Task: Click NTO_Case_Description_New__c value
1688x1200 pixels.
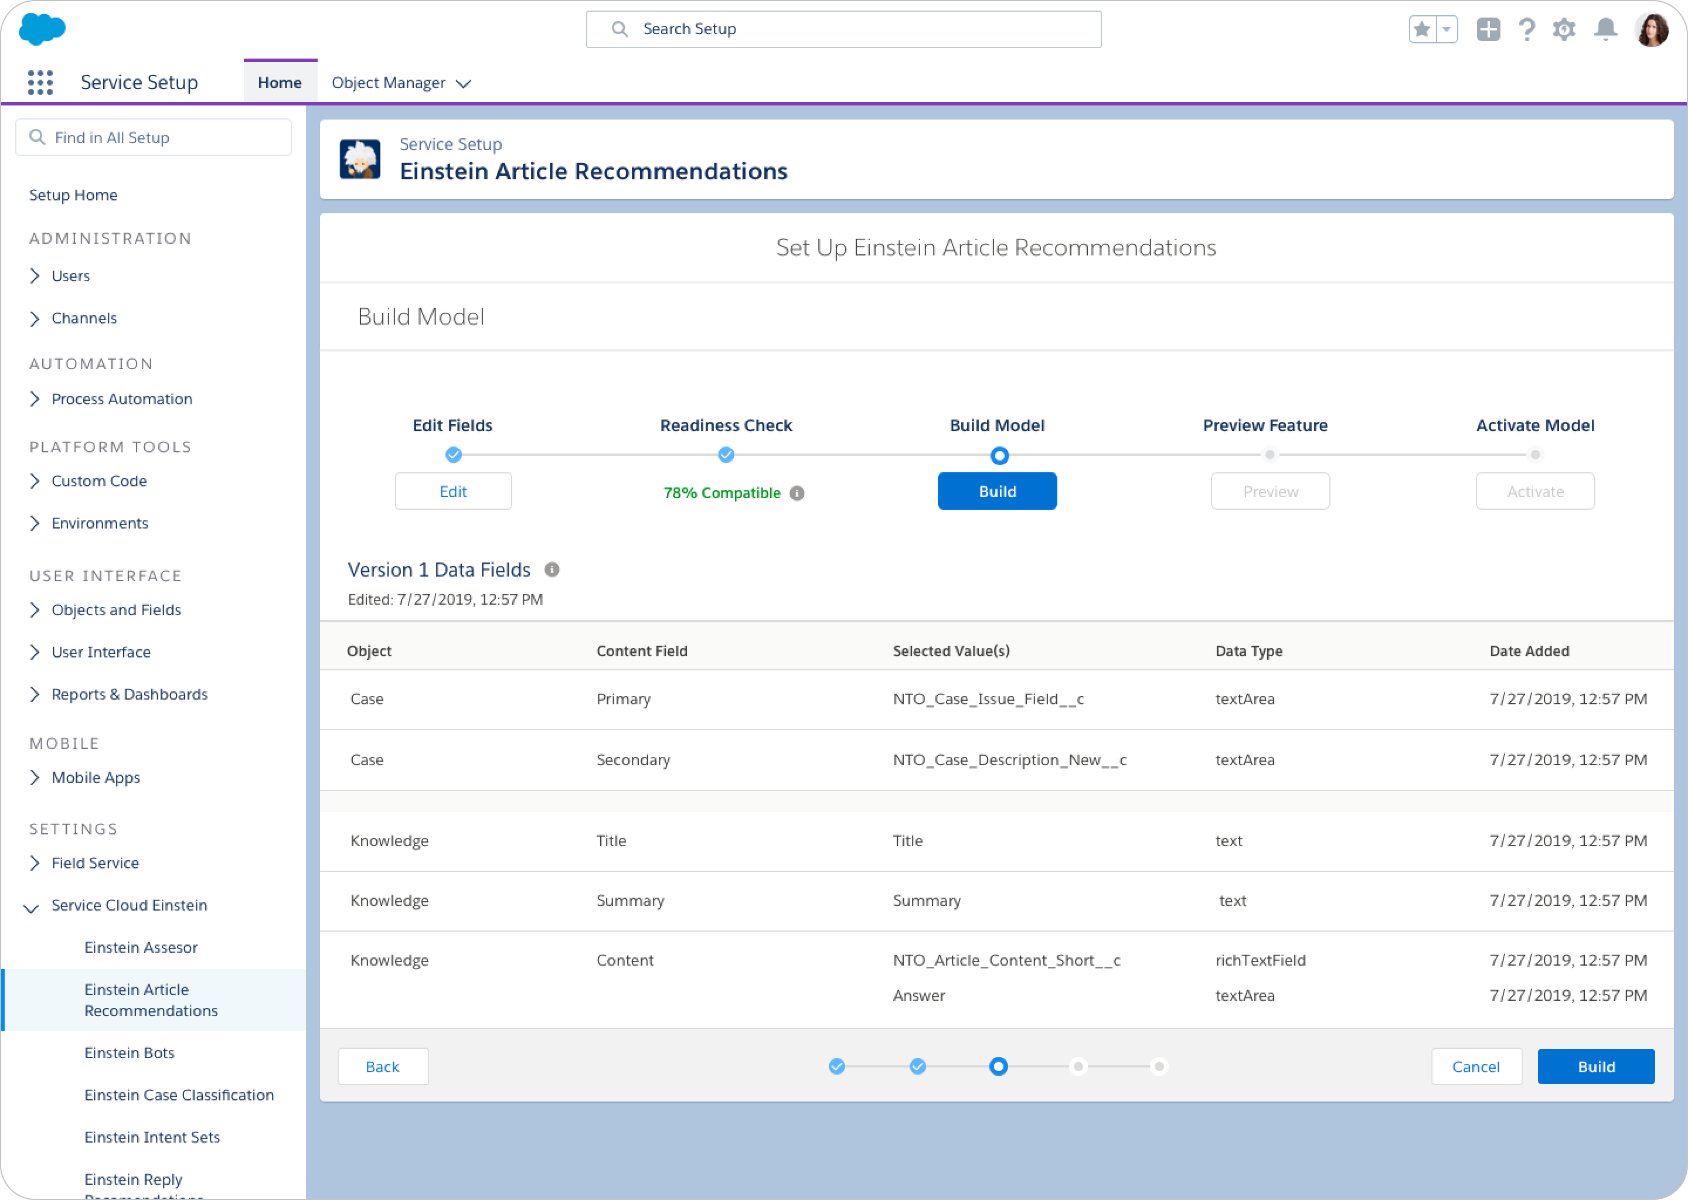Action: coord(1009,761)
